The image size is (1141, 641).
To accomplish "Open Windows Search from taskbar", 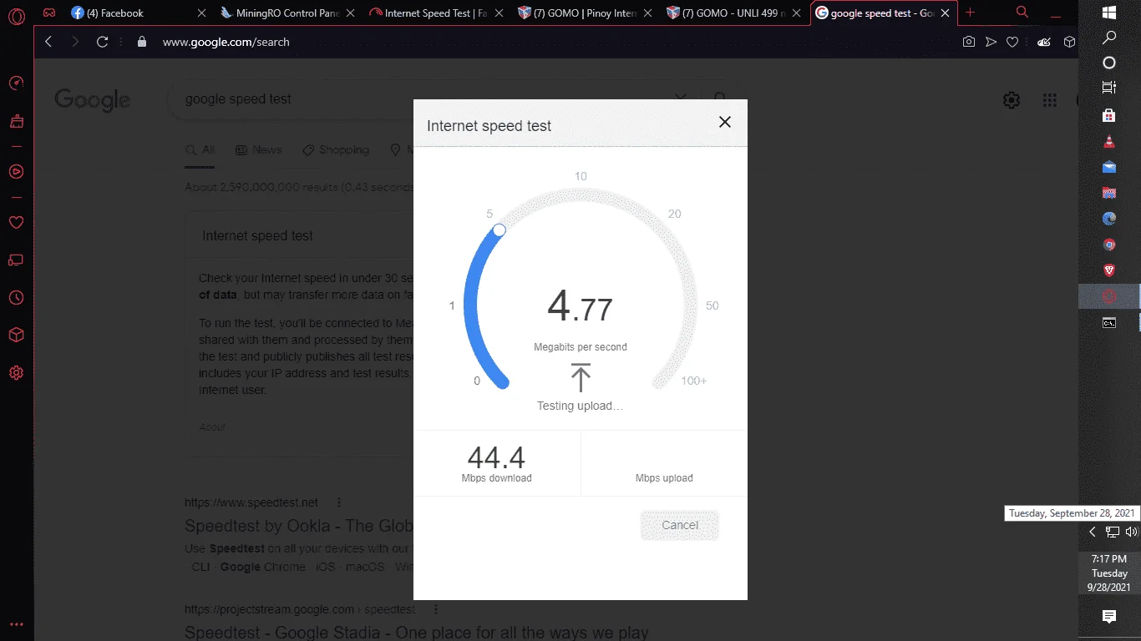I will tap(1109, 38).
